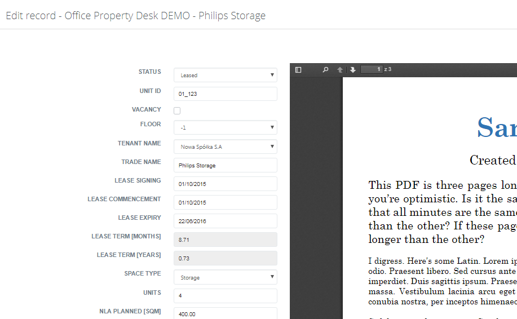Go to previous PDF page arrow

[340, 69]
